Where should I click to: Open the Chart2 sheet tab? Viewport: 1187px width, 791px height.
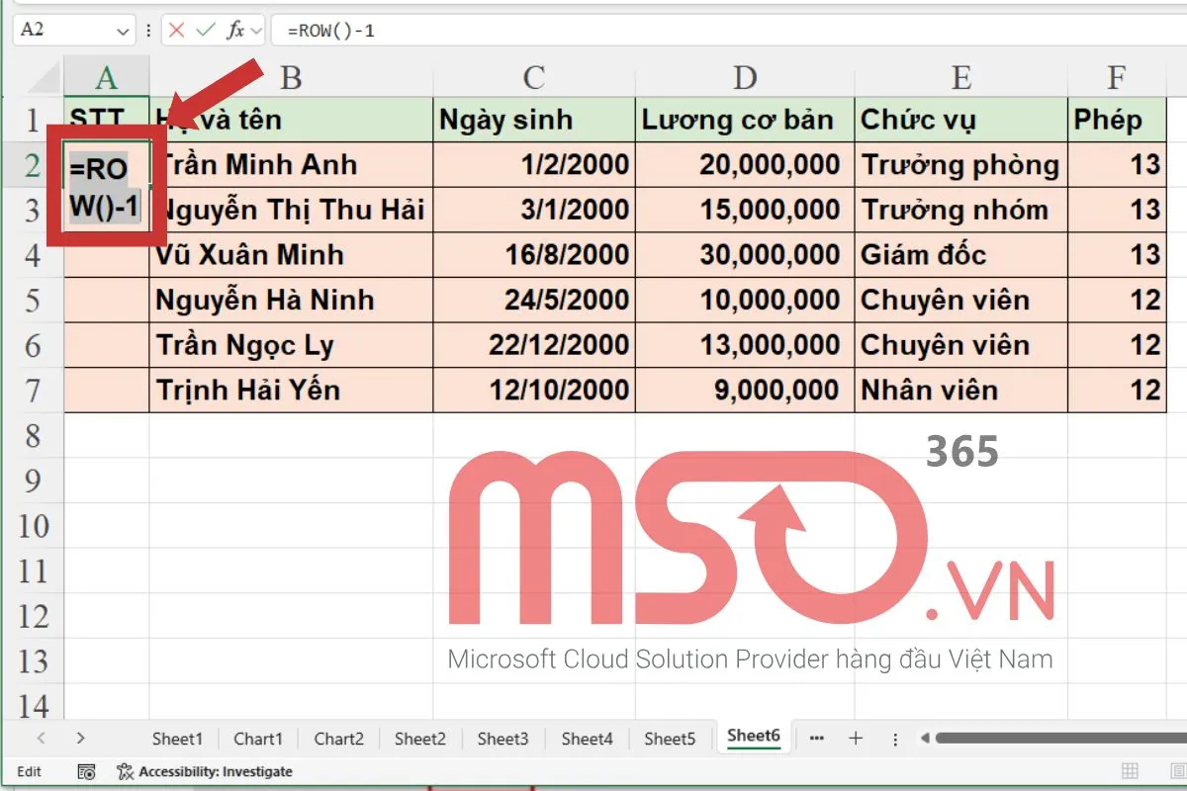click(x=338, y=738)
